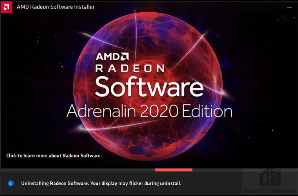Click the red AMD logo in title bar
The height and width of the screenshot is (196, 298).
pyautogui.click(x=6, y=7)
